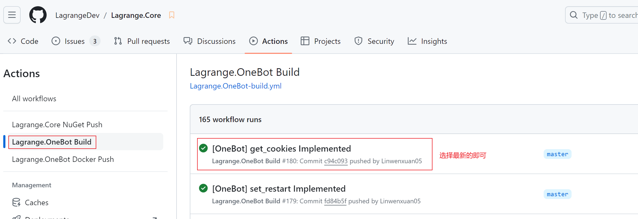Click the green success icon for set_restart run

pos(203,188)
